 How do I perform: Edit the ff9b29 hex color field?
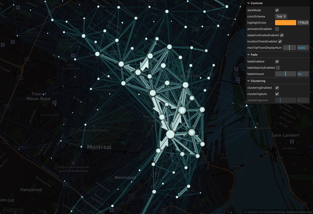coord(303,22)
